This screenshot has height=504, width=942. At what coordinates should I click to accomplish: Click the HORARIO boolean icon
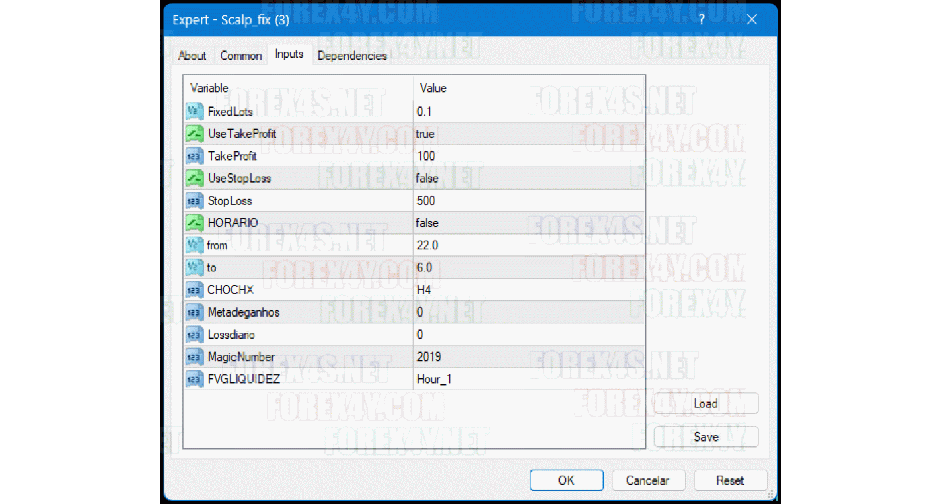[x=194, y=223]
